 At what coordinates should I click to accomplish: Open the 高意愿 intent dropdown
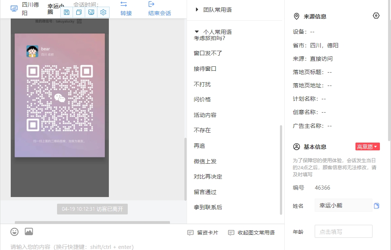[368, 147]
